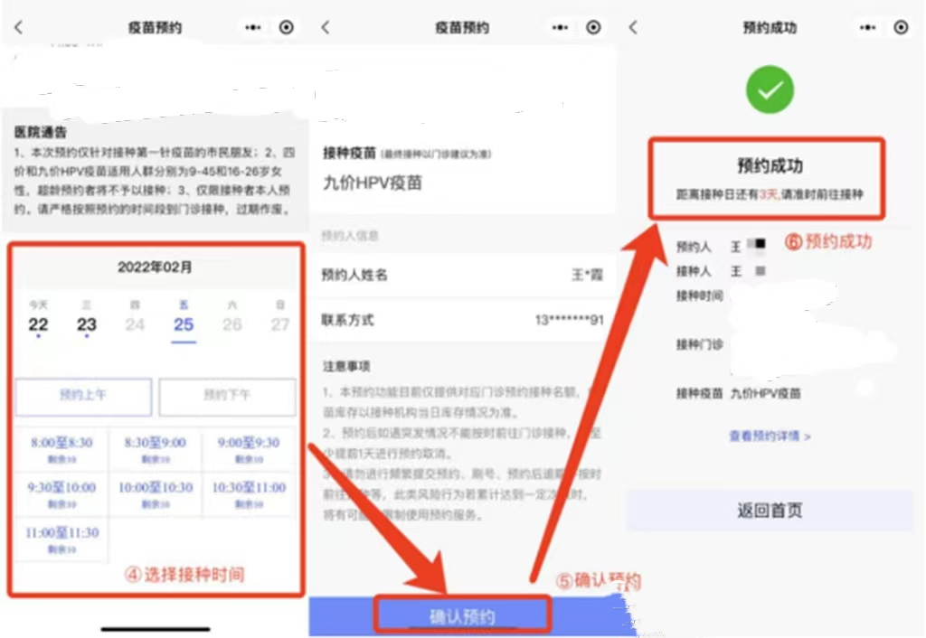Tap the 预约人姓名 name field row
The image size is (926, 638).
462,275
